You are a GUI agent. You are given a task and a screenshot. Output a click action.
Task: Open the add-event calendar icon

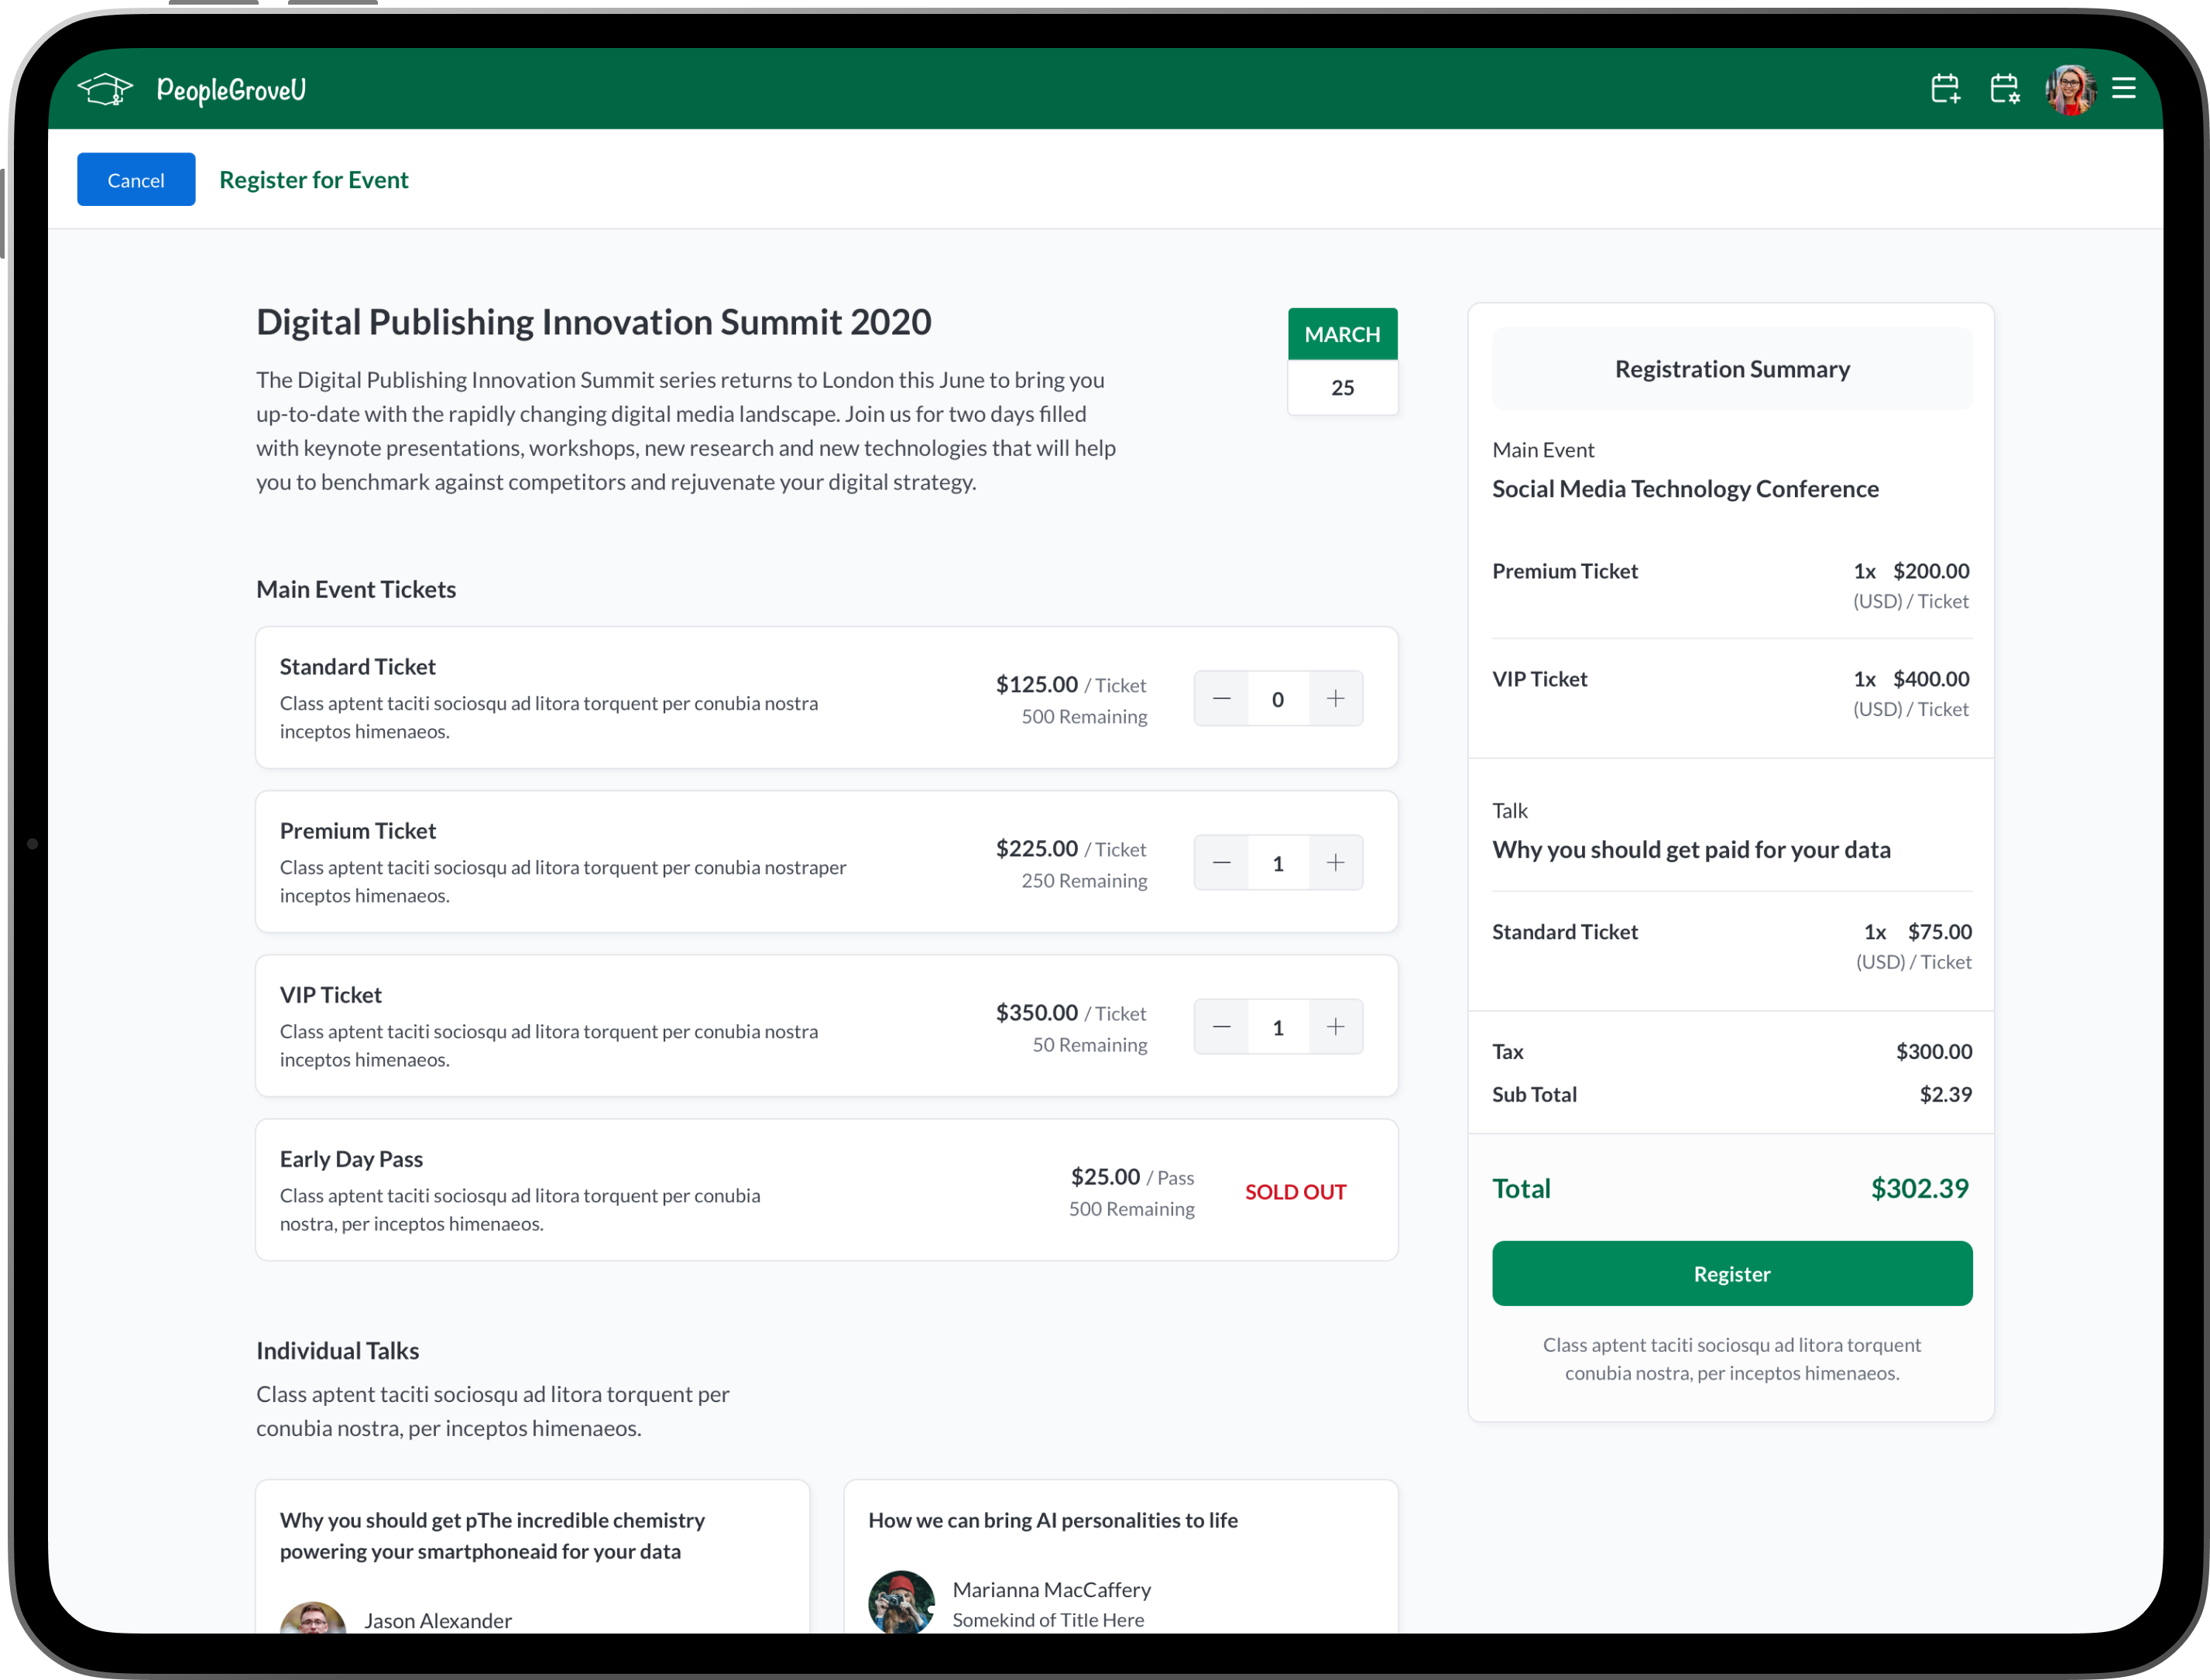[x=1945, y=89]
